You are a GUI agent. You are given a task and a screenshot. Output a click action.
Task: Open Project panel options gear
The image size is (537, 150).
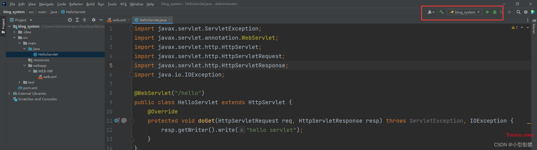point(94,20)
